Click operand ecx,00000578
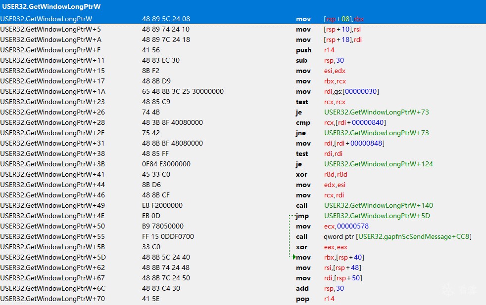Viewport: 486px width, 305px height. tap(346, 226)
